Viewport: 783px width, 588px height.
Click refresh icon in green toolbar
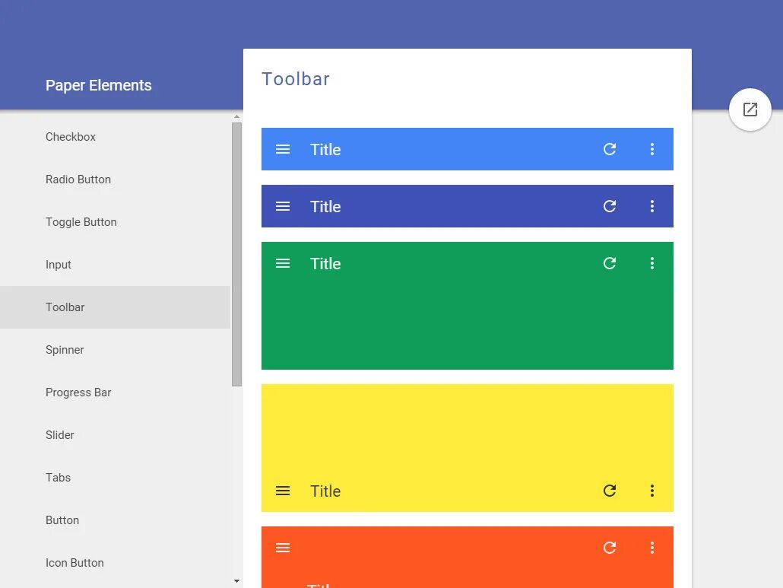(609, 263)
